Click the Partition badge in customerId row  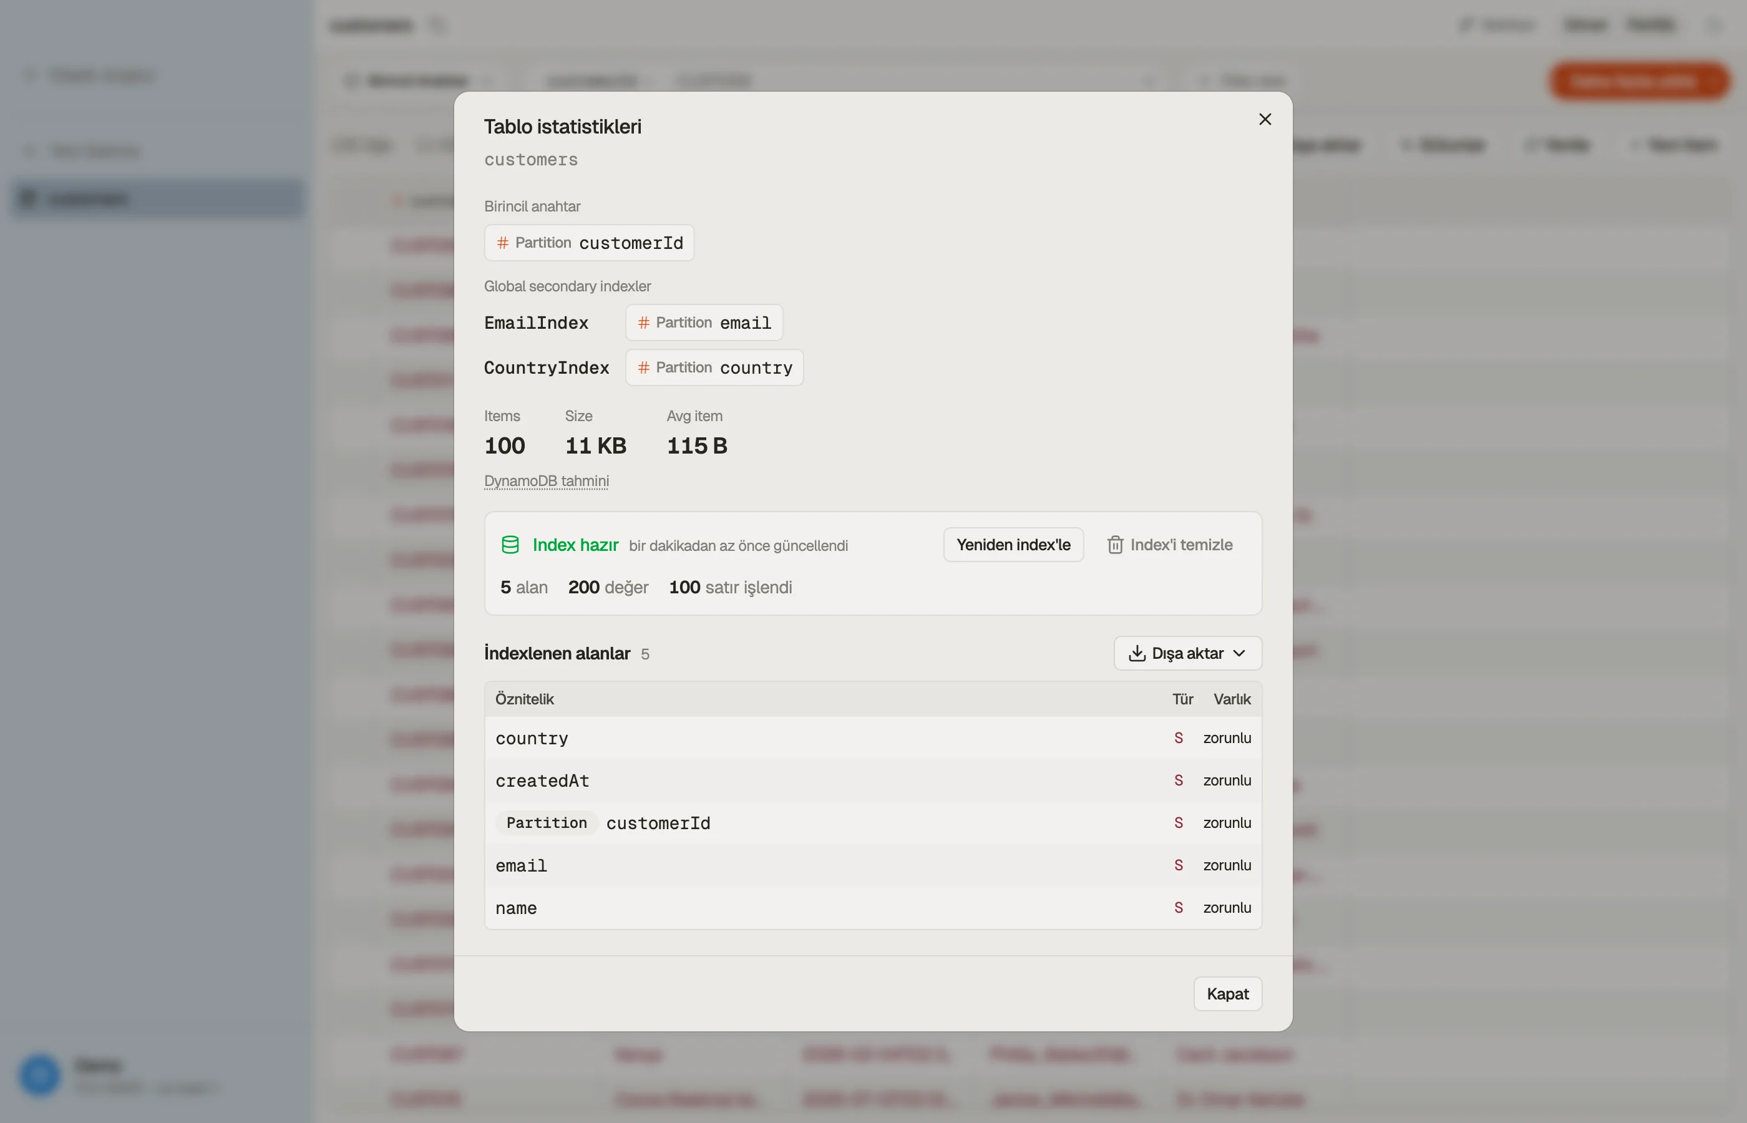[x=546, y=822]
